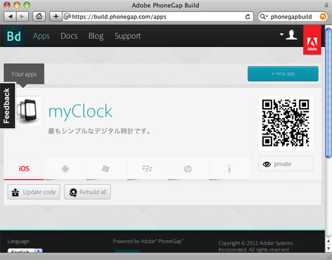Select the Windows Phone platform tab
Viewport: 332px width, 260px height.
(x=106, y=168)
